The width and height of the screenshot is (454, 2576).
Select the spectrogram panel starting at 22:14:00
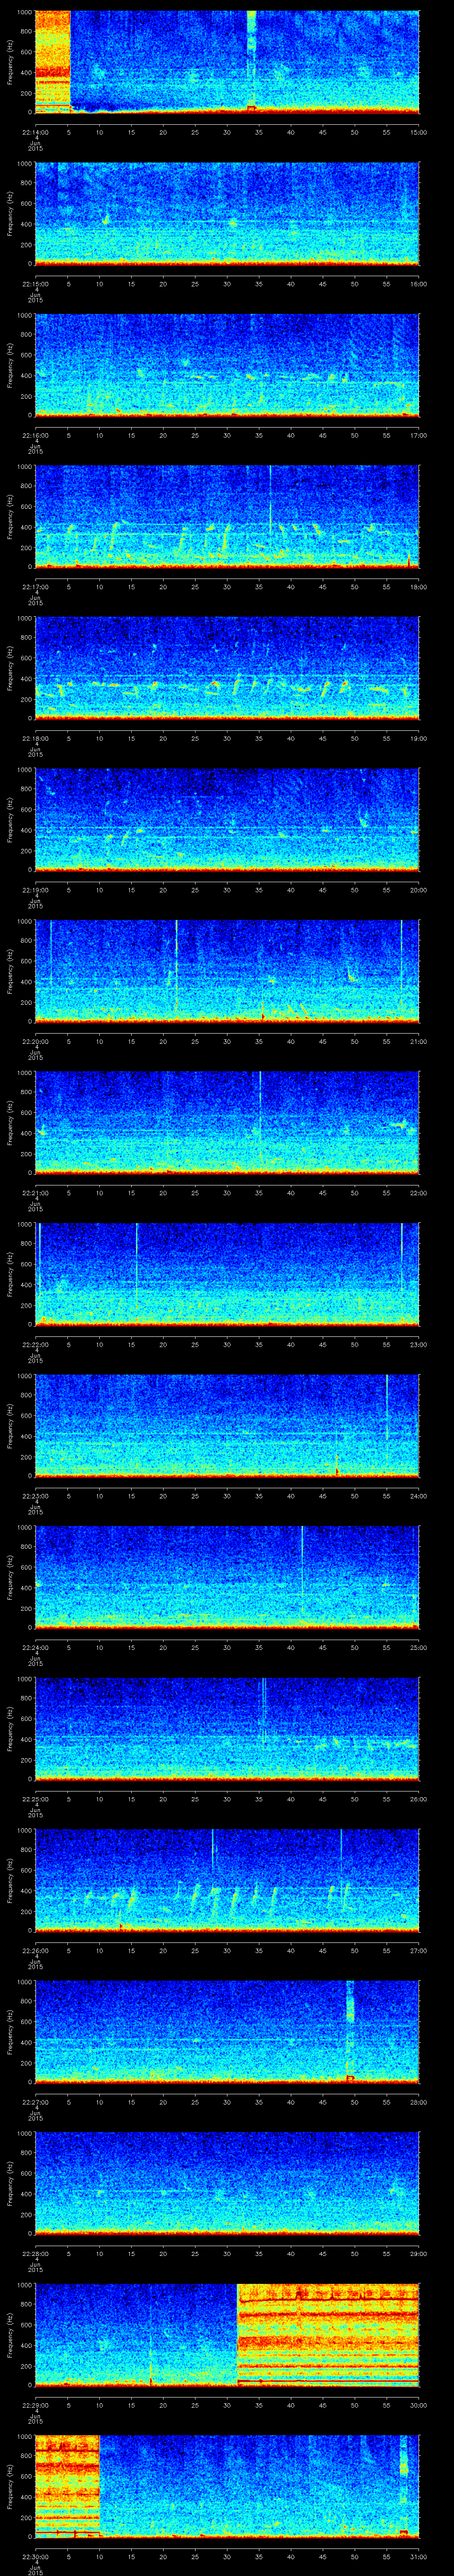tap(227, 62)
